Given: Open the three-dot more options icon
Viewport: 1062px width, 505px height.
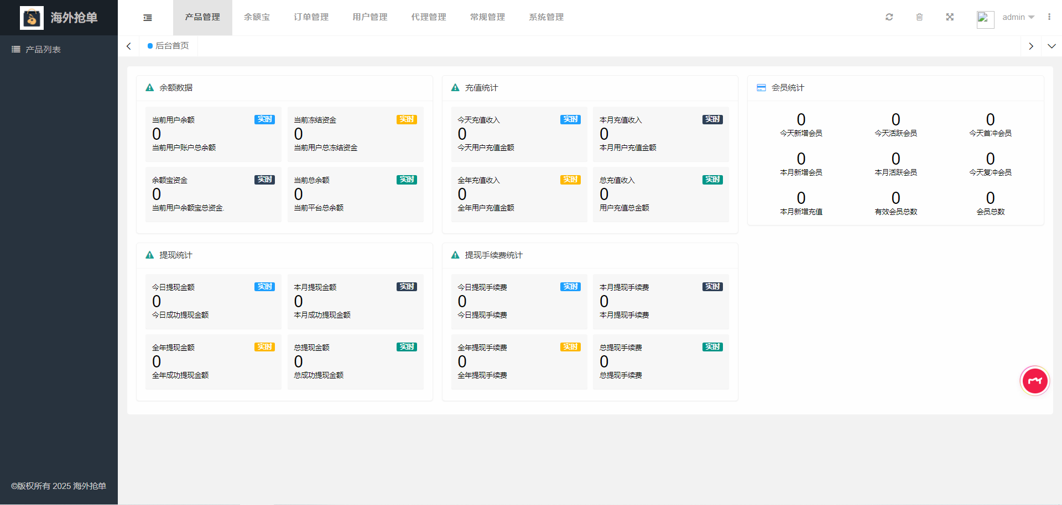Looking at the screenshot, I should pos(1049,17).
